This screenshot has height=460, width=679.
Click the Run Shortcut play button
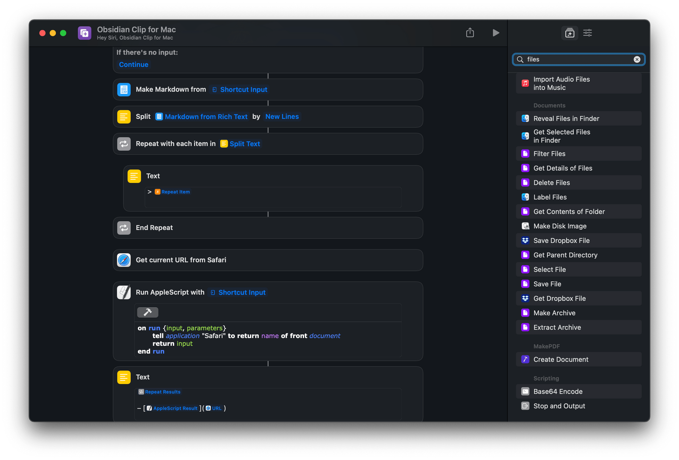494,32
